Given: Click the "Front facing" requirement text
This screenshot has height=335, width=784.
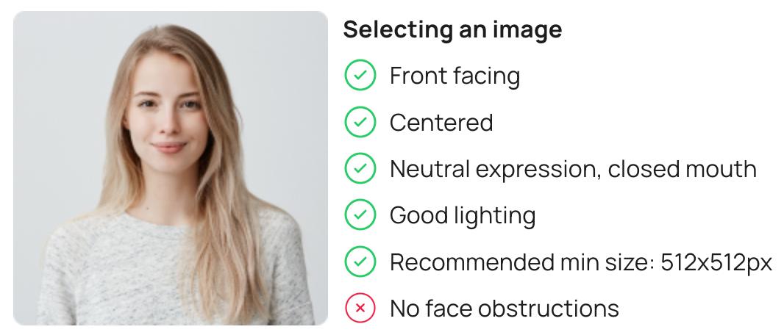Looking at the screenshot, I should 455,76.
